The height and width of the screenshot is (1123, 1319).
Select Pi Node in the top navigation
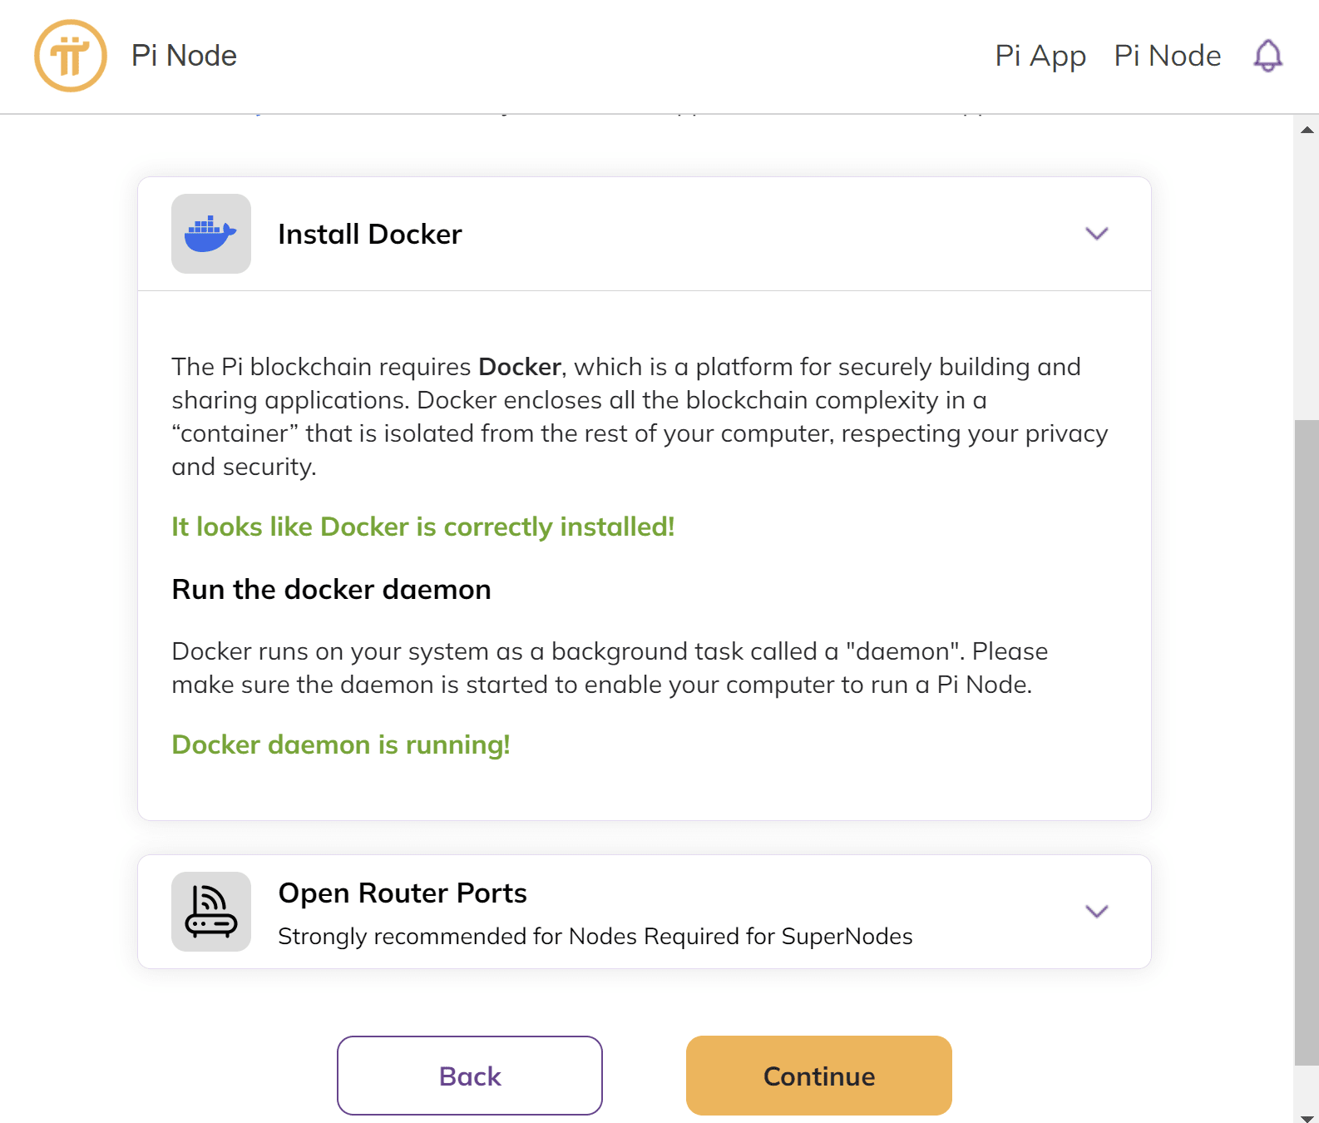(1167, 56)
